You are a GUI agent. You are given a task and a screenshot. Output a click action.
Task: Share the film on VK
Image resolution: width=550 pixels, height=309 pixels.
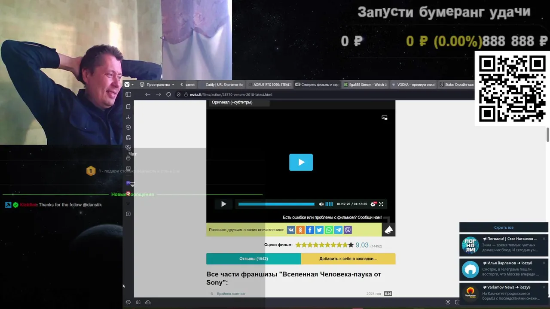tap(291, 230)
